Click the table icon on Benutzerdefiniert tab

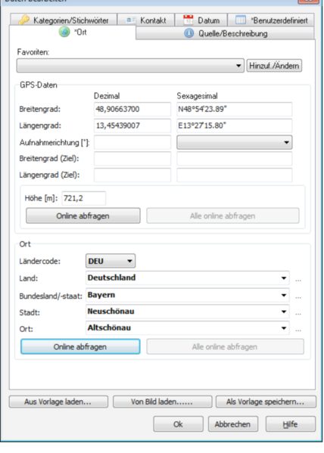click(241, 20)
